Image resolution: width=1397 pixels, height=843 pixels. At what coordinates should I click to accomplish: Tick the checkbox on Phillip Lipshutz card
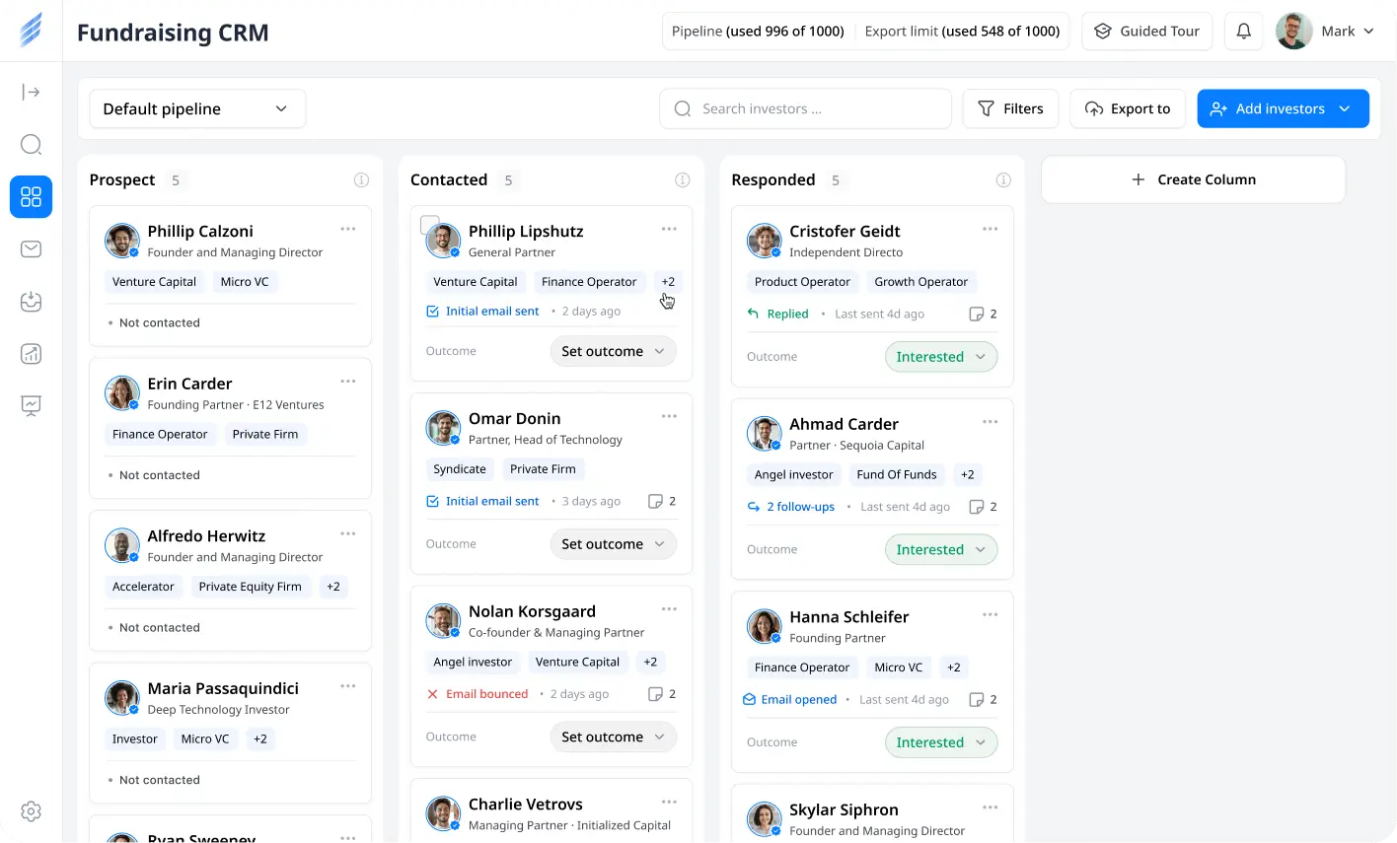429,224
